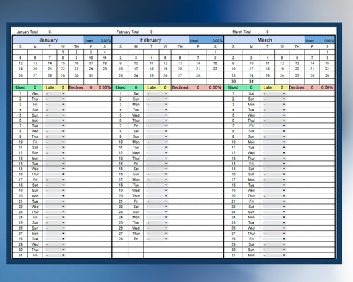This screenshot has width=353, height=282.
Task: Select date 28 in February mini calendar grid
Action: (x=198, y=76)
